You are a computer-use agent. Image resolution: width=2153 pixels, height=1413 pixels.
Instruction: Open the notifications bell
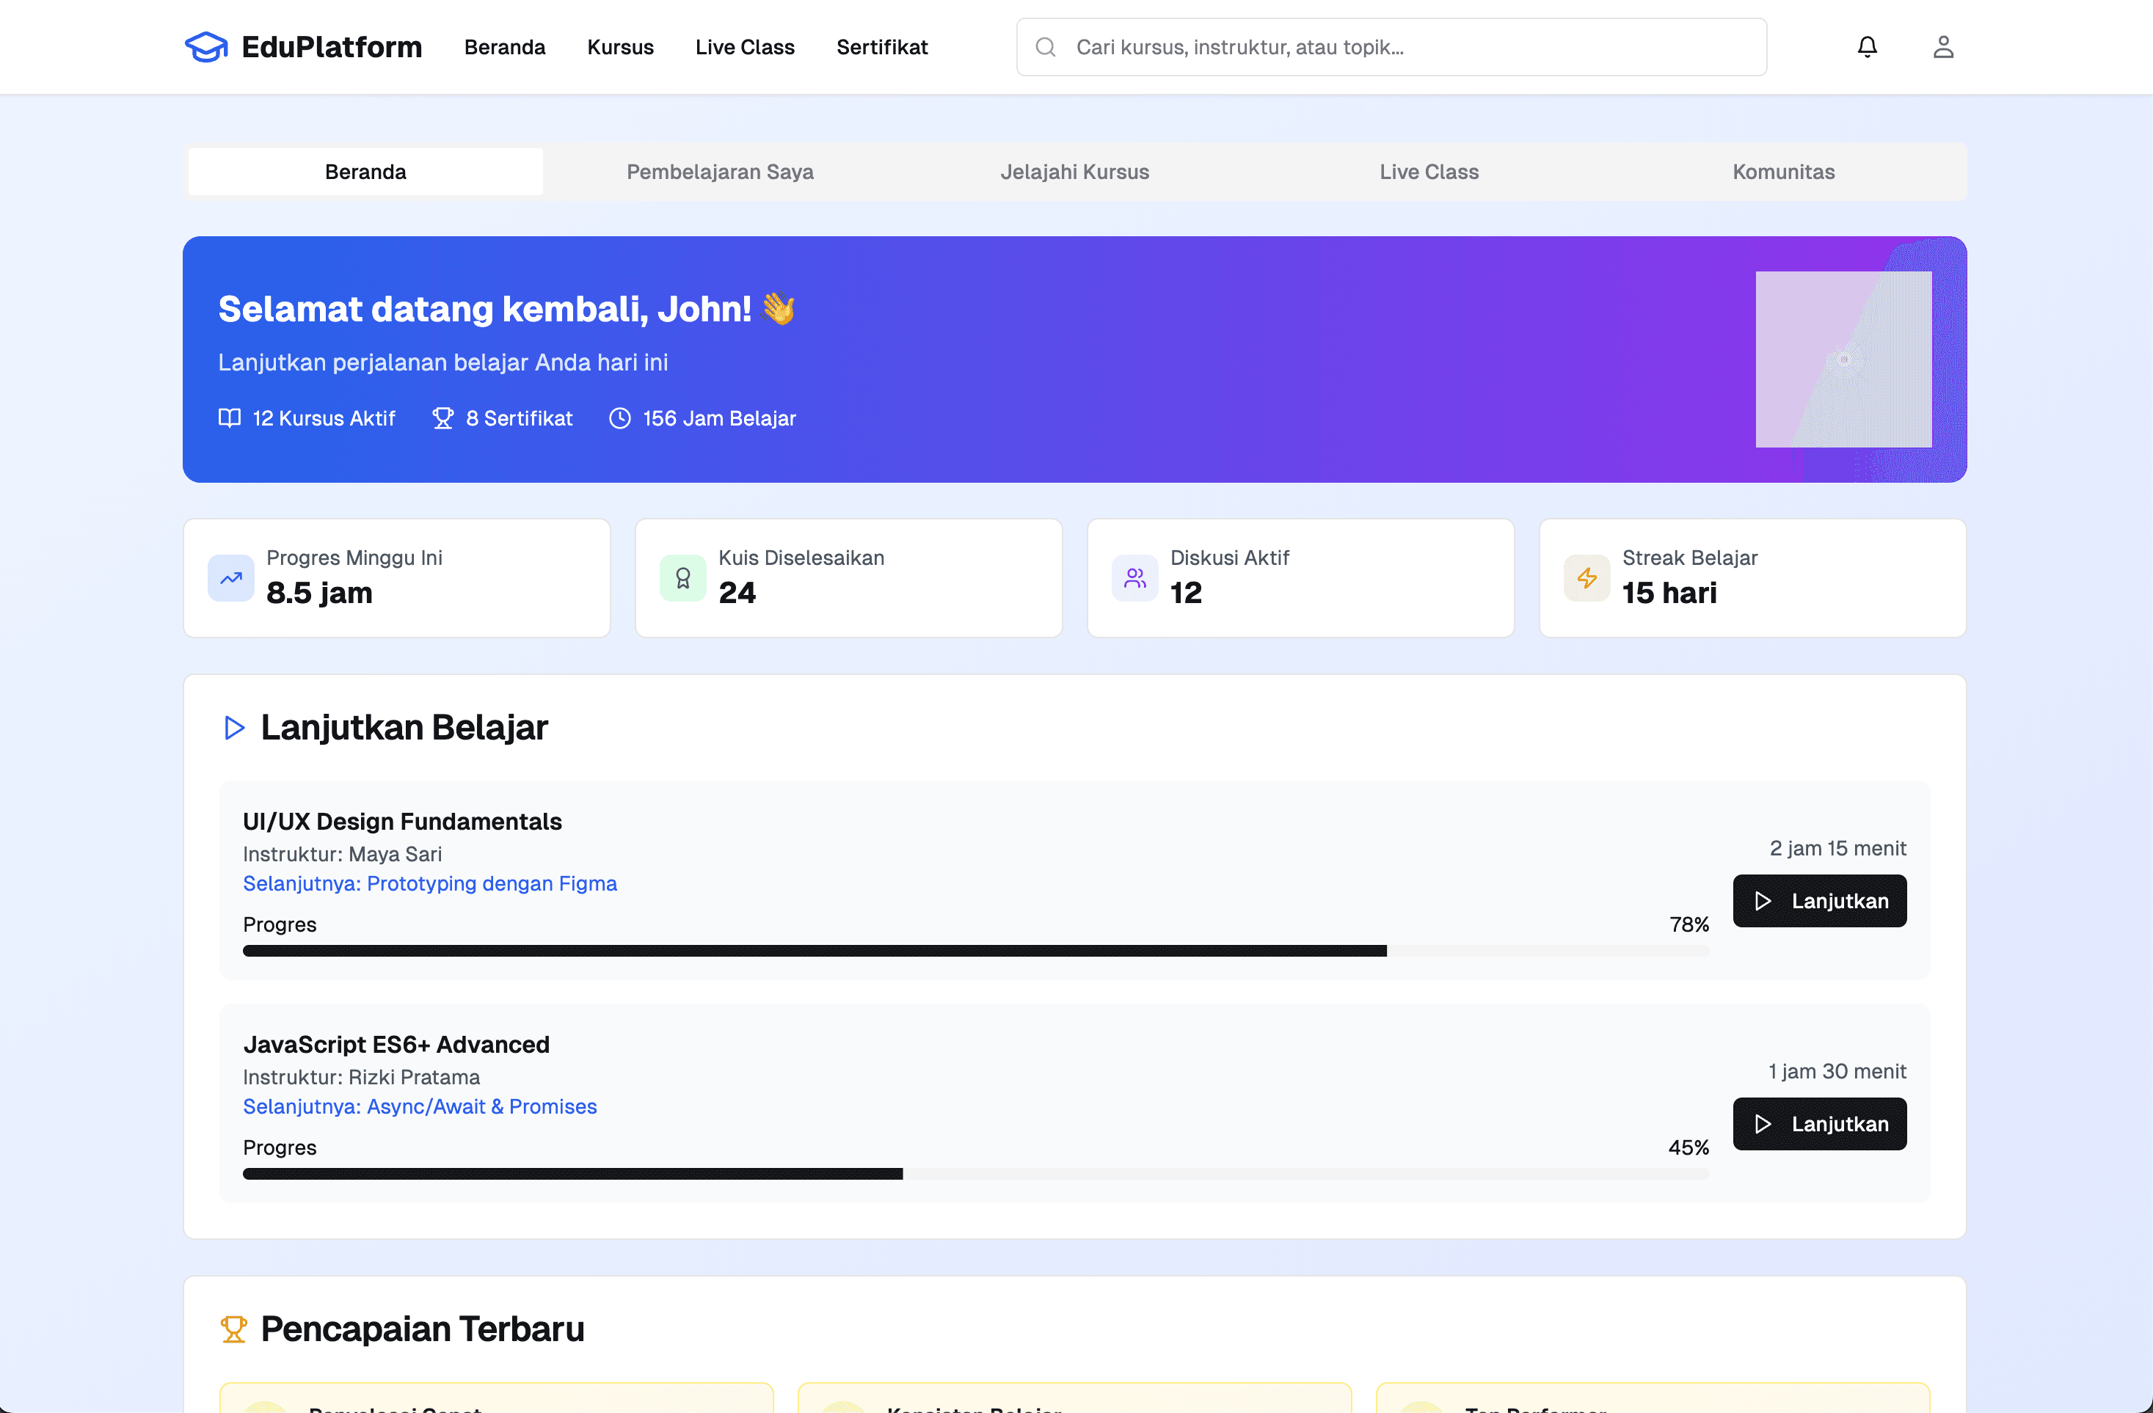pos(1867,47)
